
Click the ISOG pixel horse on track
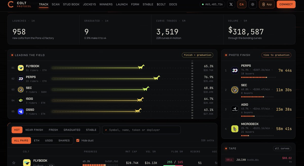[x=140, y=100]
